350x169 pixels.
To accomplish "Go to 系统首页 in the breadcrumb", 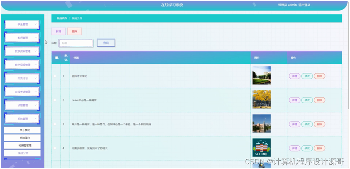I will [x=62, y=18].
